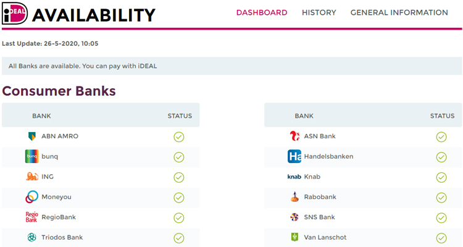This screenshot has width=463, height=247.
Task: Click the 'All Banks are available' notice
Action: click(x=231, y=66)
